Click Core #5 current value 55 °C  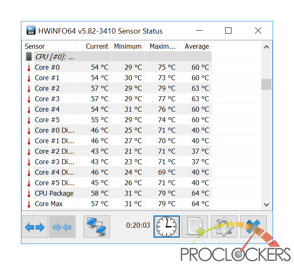pyautogui.click(x=99, y=120)
